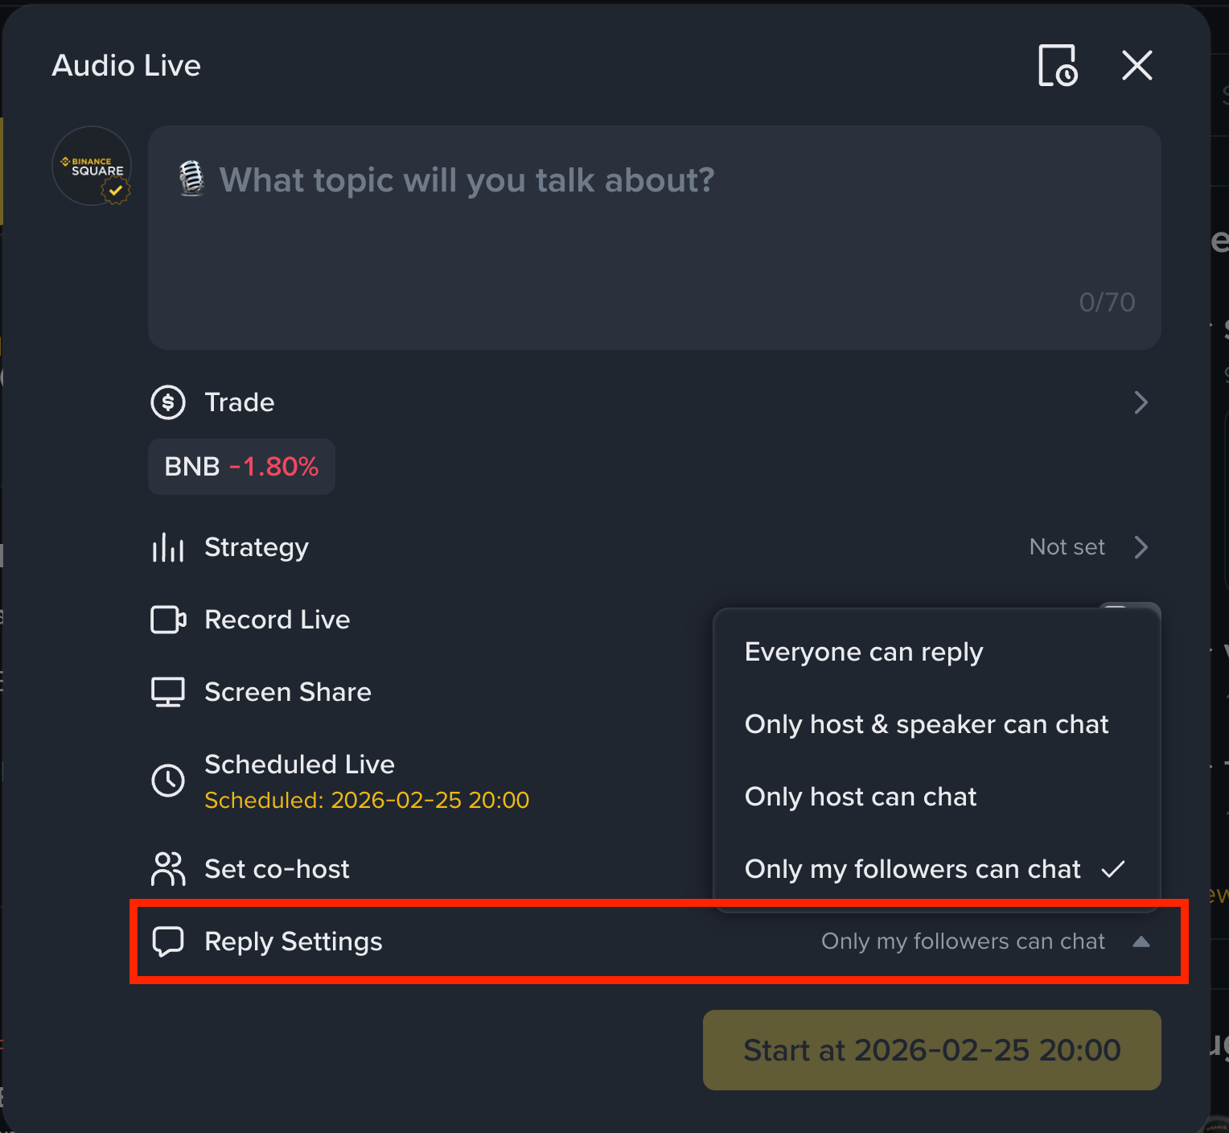Viewport: 1229px width, 1133px height.
Task: Click the scheduled lives clock-document icon
Action: coord(1058,66)
